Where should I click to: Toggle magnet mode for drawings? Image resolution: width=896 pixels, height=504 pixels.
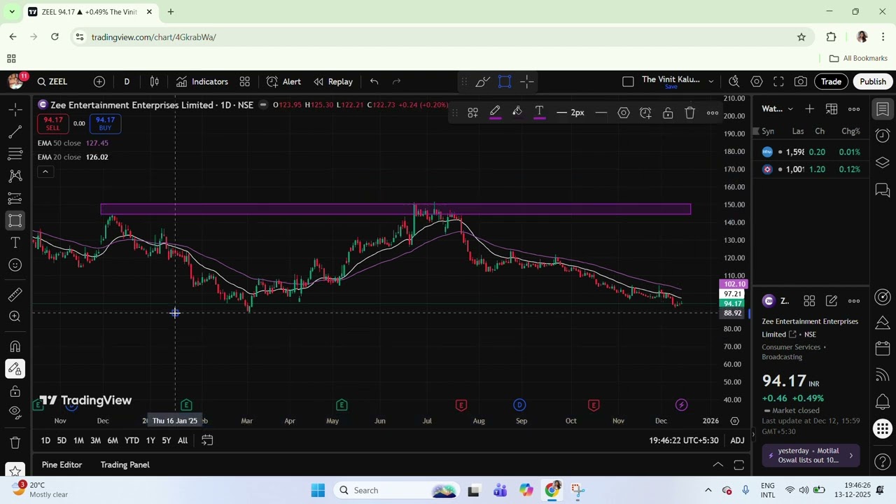click(x=15, y=346)
